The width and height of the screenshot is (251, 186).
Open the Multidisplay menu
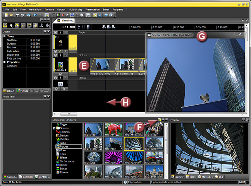(x=75, y=10)
